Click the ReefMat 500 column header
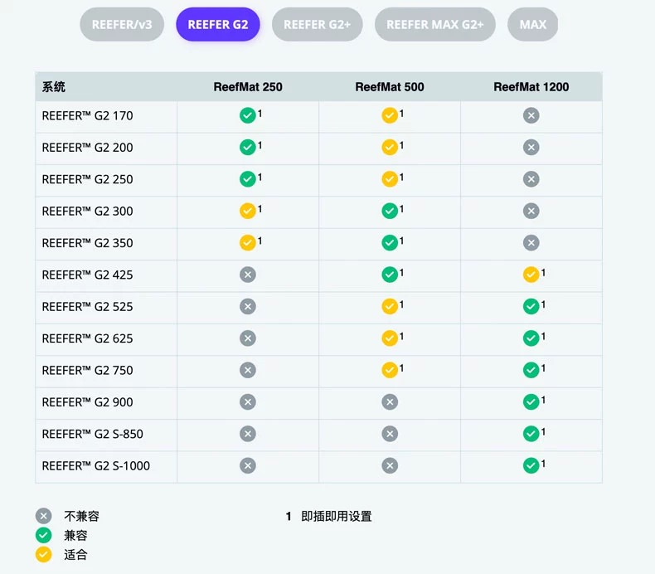 pyautogui.click(x=390, y=87)
